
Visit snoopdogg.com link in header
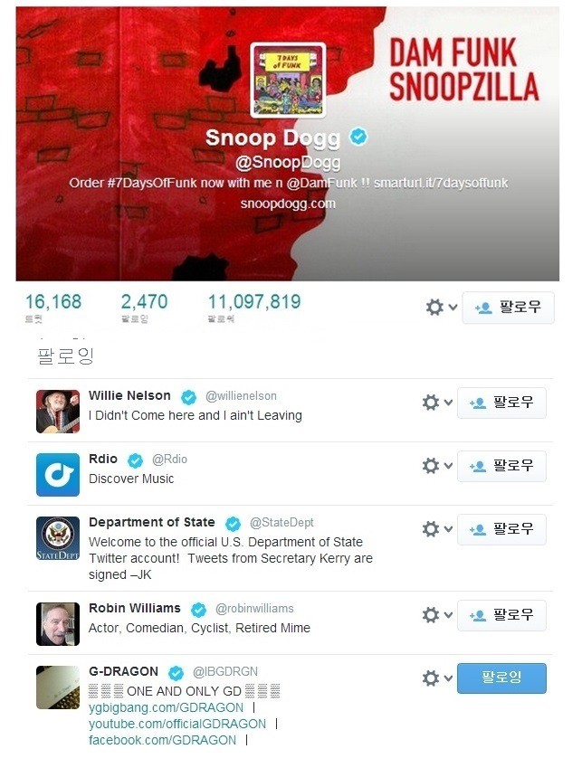pos(288,204)
